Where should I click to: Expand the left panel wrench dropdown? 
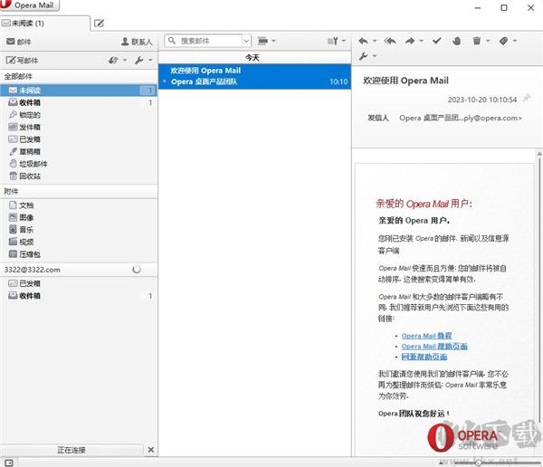(150, 61)
